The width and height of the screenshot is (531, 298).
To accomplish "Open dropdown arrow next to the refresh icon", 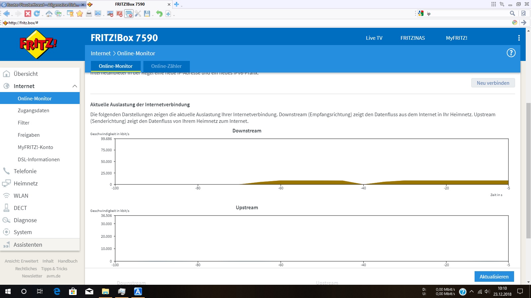I will [x=42, y=15].
